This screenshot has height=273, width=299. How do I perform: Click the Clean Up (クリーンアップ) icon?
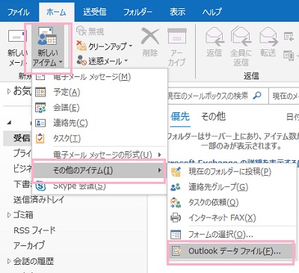pos(81,46)
